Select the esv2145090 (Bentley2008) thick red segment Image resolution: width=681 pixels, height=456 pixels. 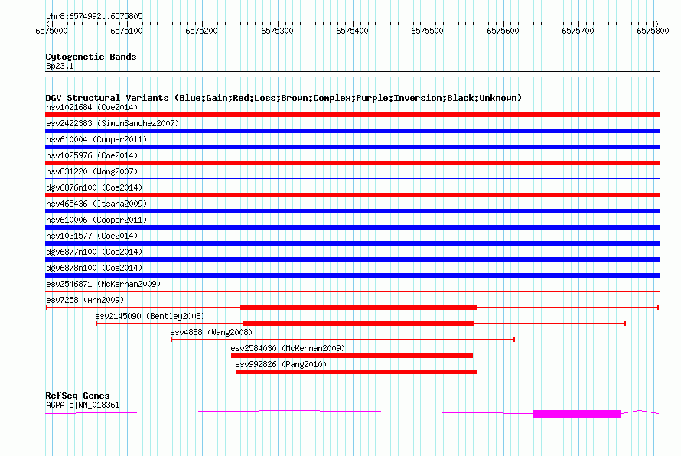pos(358,324)
